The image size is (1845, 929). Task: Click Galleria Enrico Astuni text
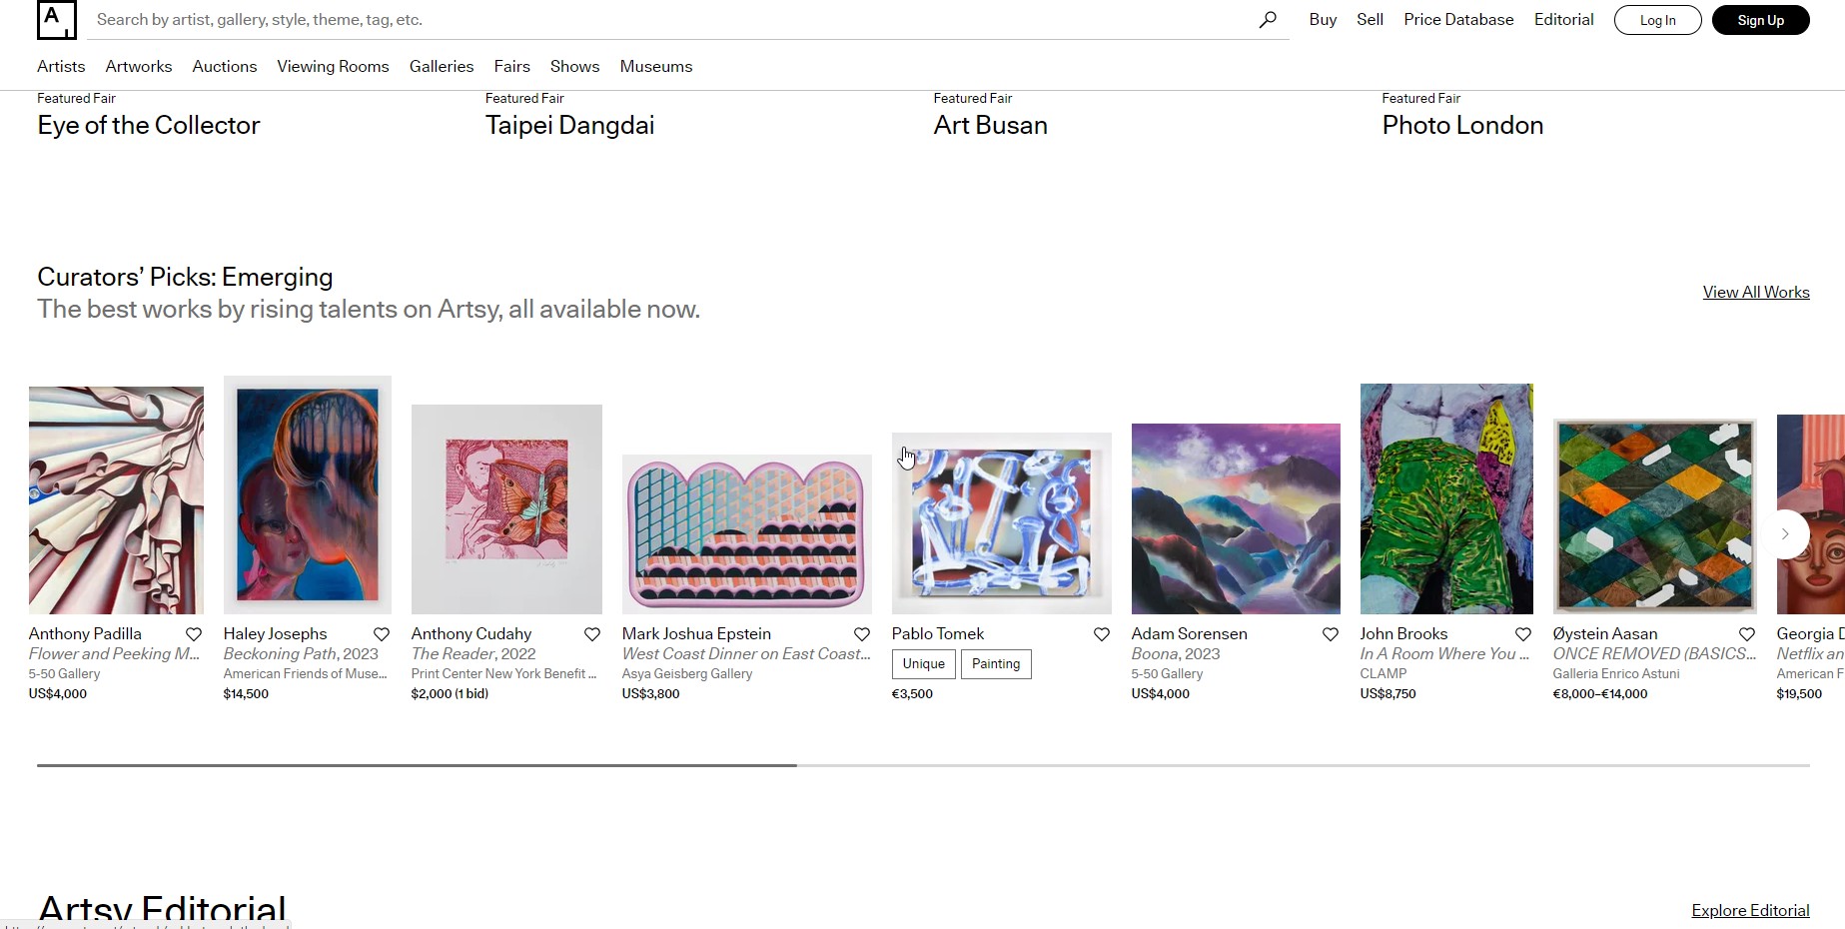[1616, 674]
